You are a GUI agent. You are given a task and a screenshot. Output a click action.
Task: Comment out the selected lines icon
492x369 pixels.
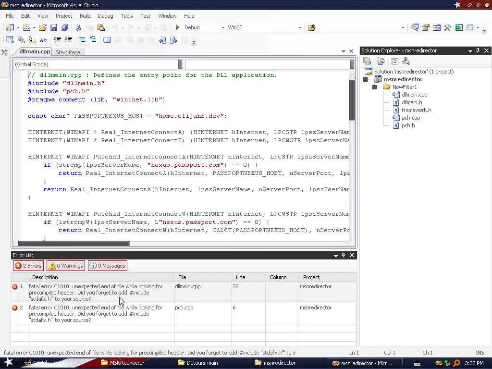82,40
